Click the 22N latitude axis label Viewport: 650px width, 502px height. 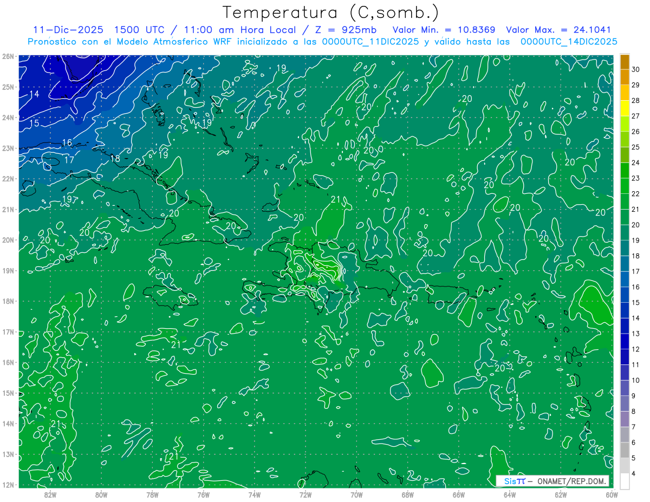click(x=8, y=179)
